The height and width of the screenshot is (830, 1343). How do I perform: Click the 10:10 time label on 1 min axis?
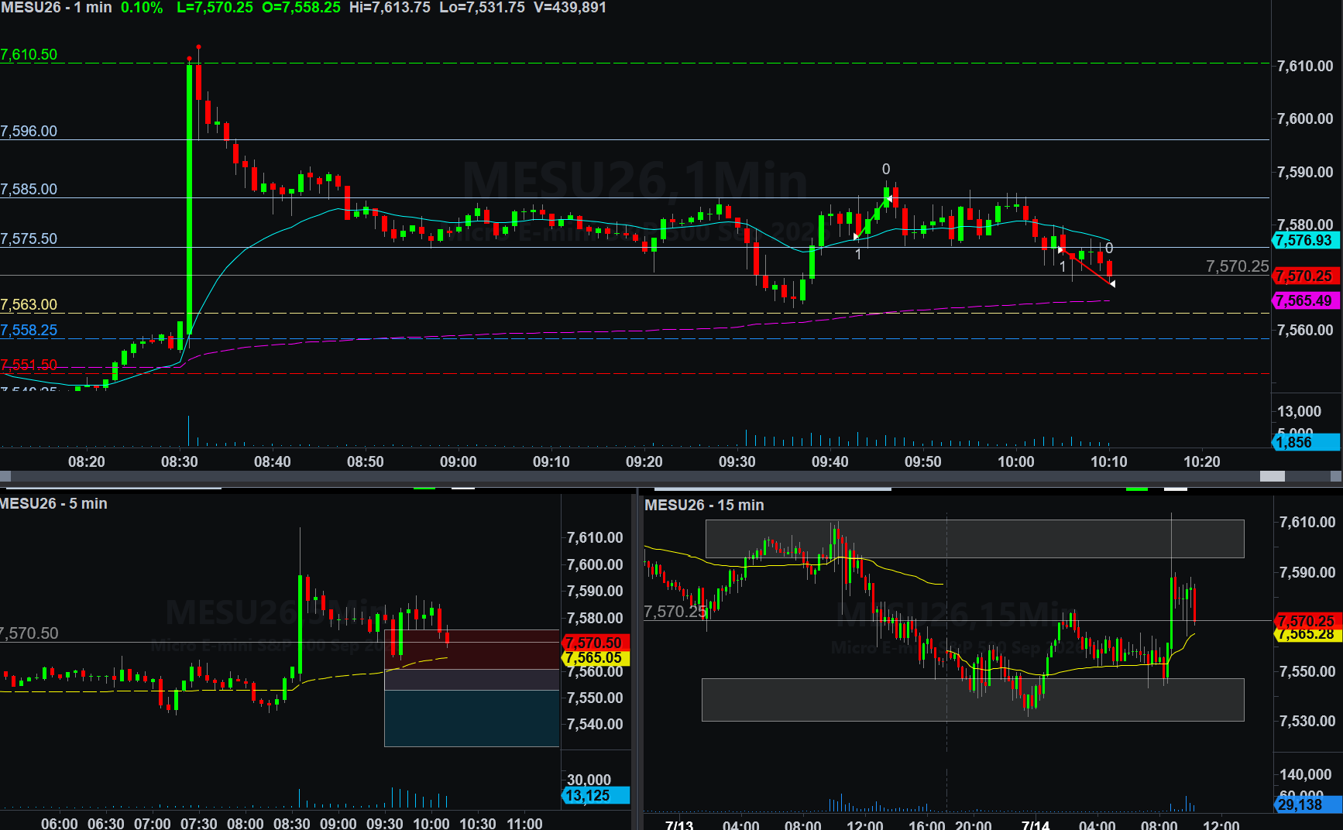[1109, 461]
